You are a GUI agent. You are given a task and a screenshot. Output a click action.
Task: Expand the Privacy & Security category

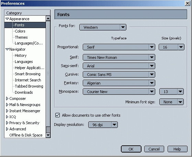(x=7, y=123)
